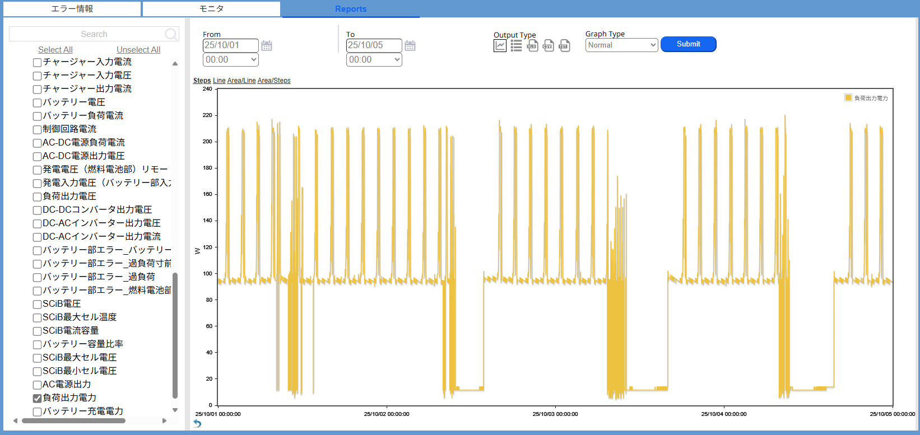Image resolution: width=920 pixels, height=435 pixels.
Task: Expand the Graph Type dropdown
Action: point(621,45)
